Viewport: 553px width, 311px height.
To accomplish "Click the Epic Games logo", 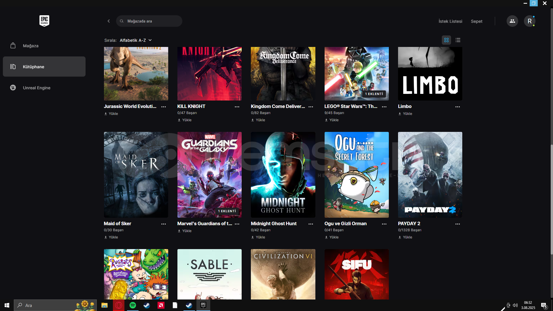I will click(44, 21).
